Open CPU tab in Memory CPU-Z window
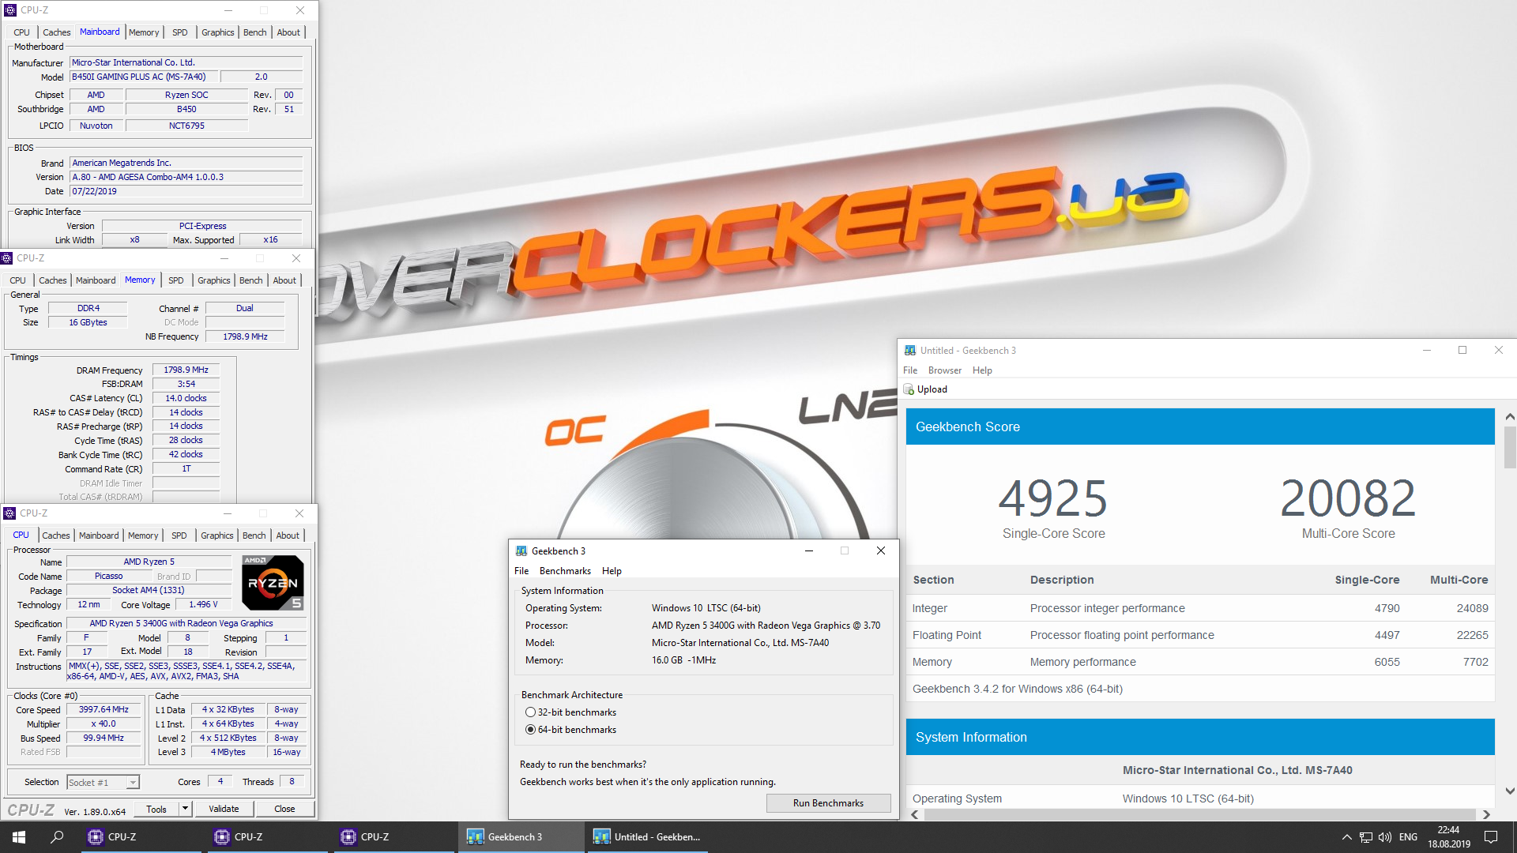The width and height of the screenshot is (1517, 853). pyautogui.click(x=18, y=280)
